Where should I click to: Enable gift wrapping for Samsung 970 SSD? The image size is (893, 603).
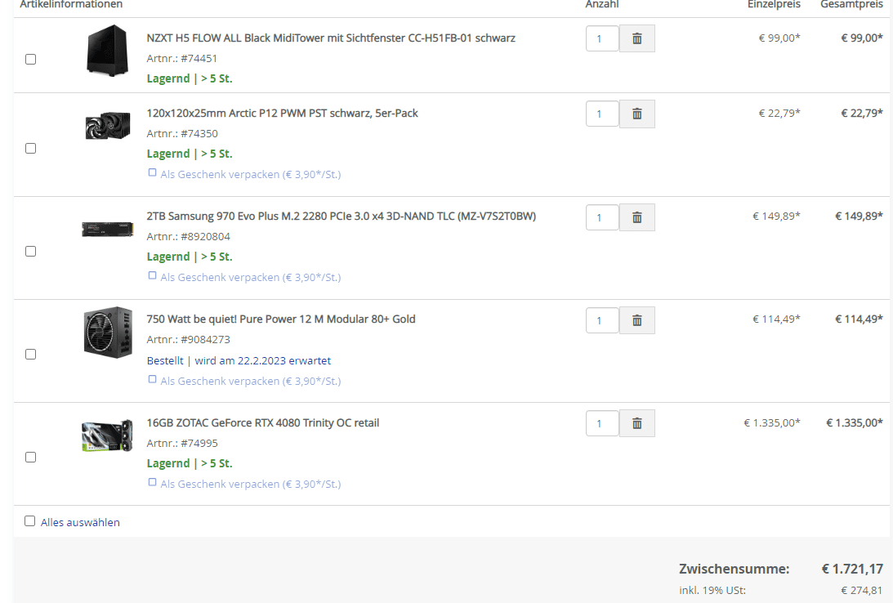(152, 275)
